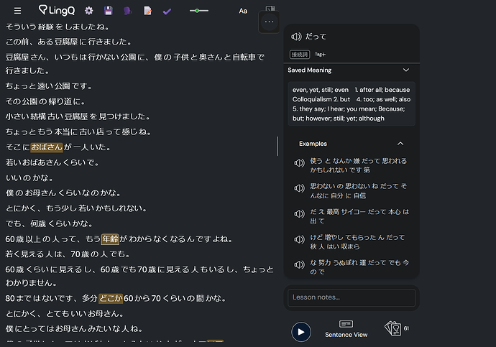Click the 接続詞 tag label

click(300, 55)
